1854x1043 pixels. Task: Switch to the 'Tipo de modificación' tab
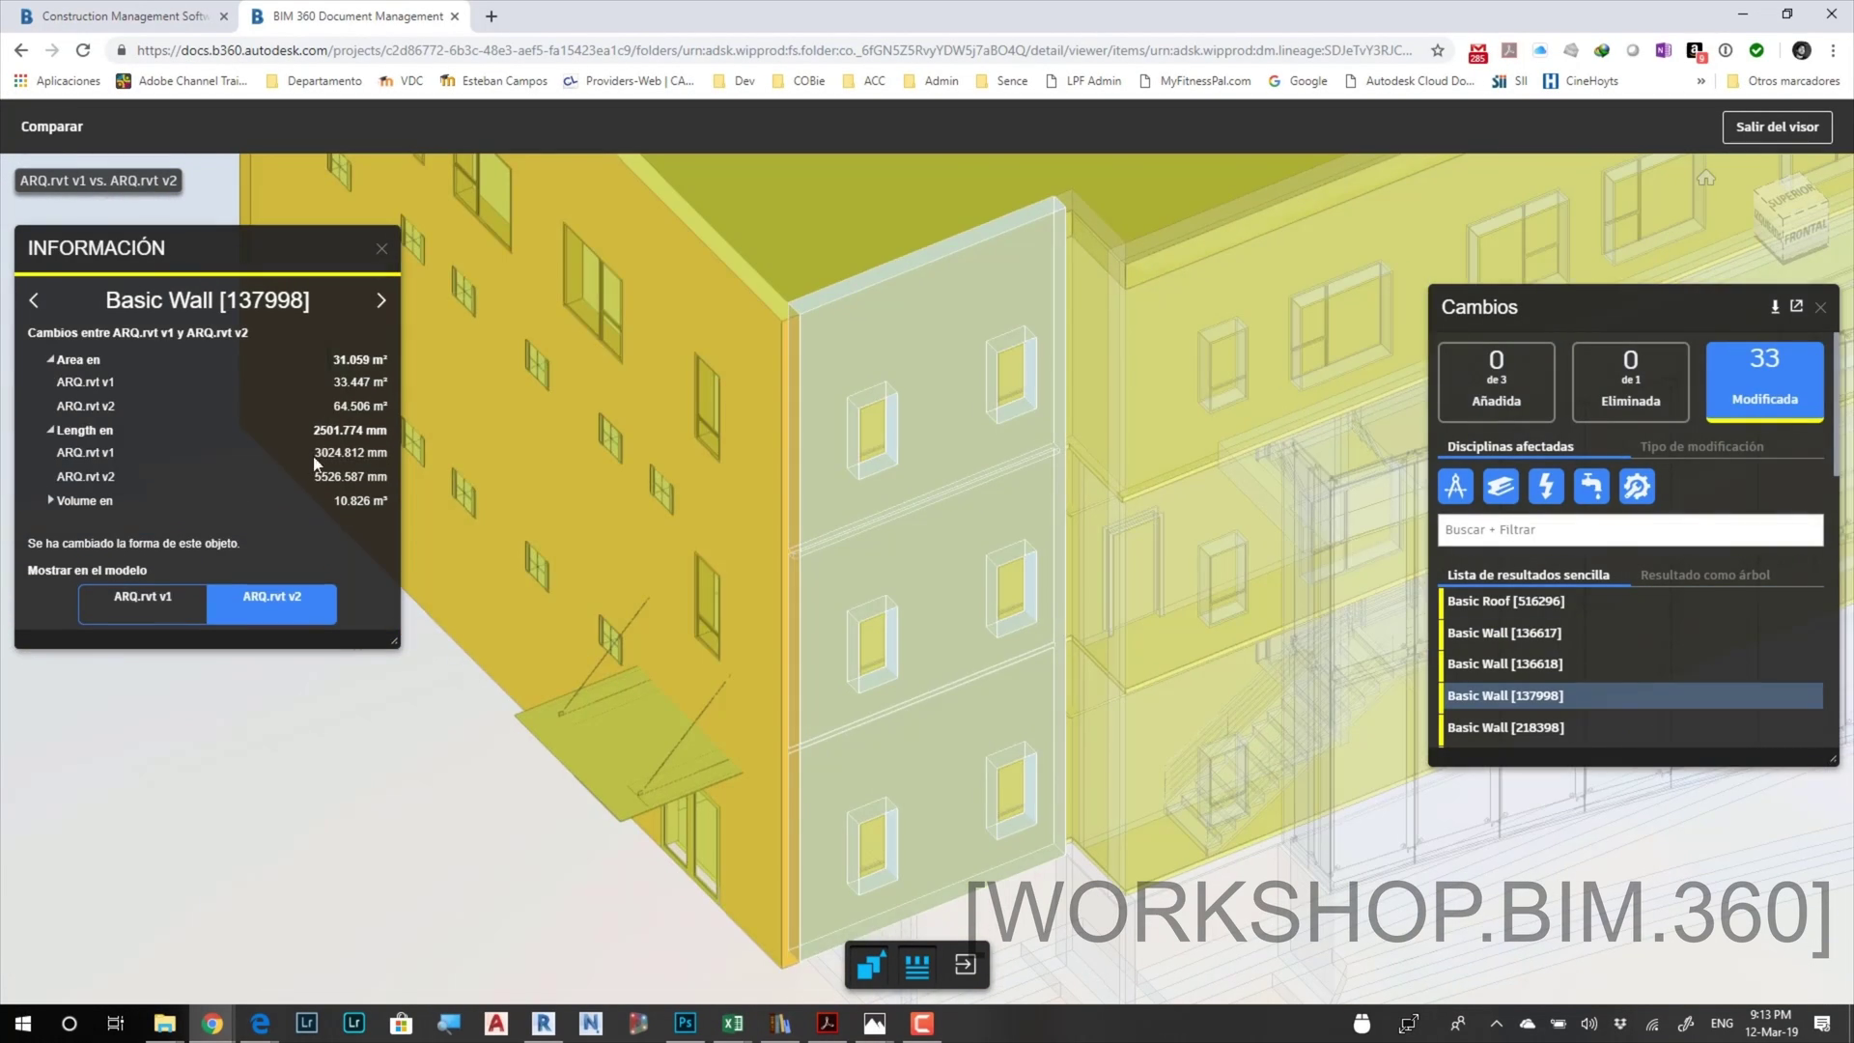point(1701,446)
